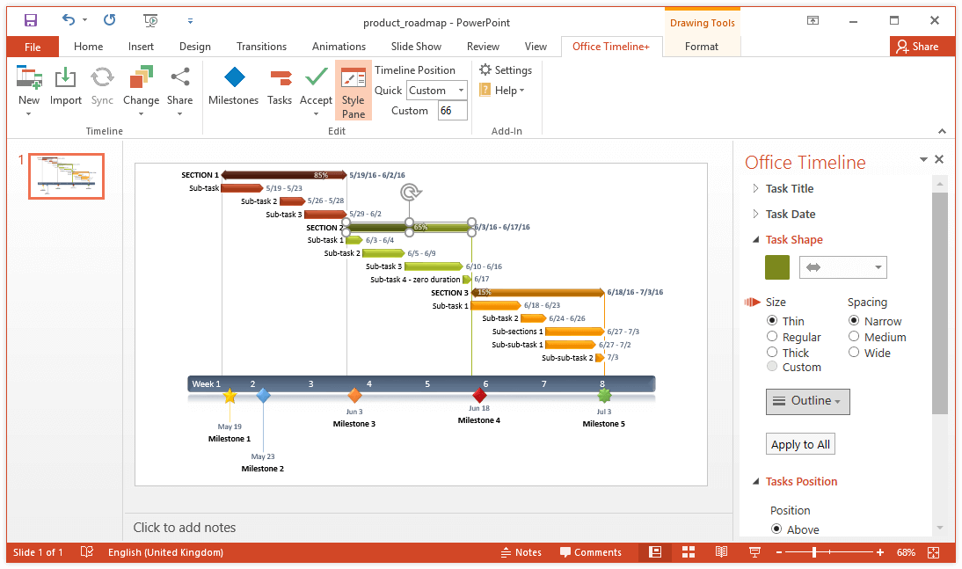Open the Tasks tool in ribbon

pyautogui.click(x=280, y=86)
